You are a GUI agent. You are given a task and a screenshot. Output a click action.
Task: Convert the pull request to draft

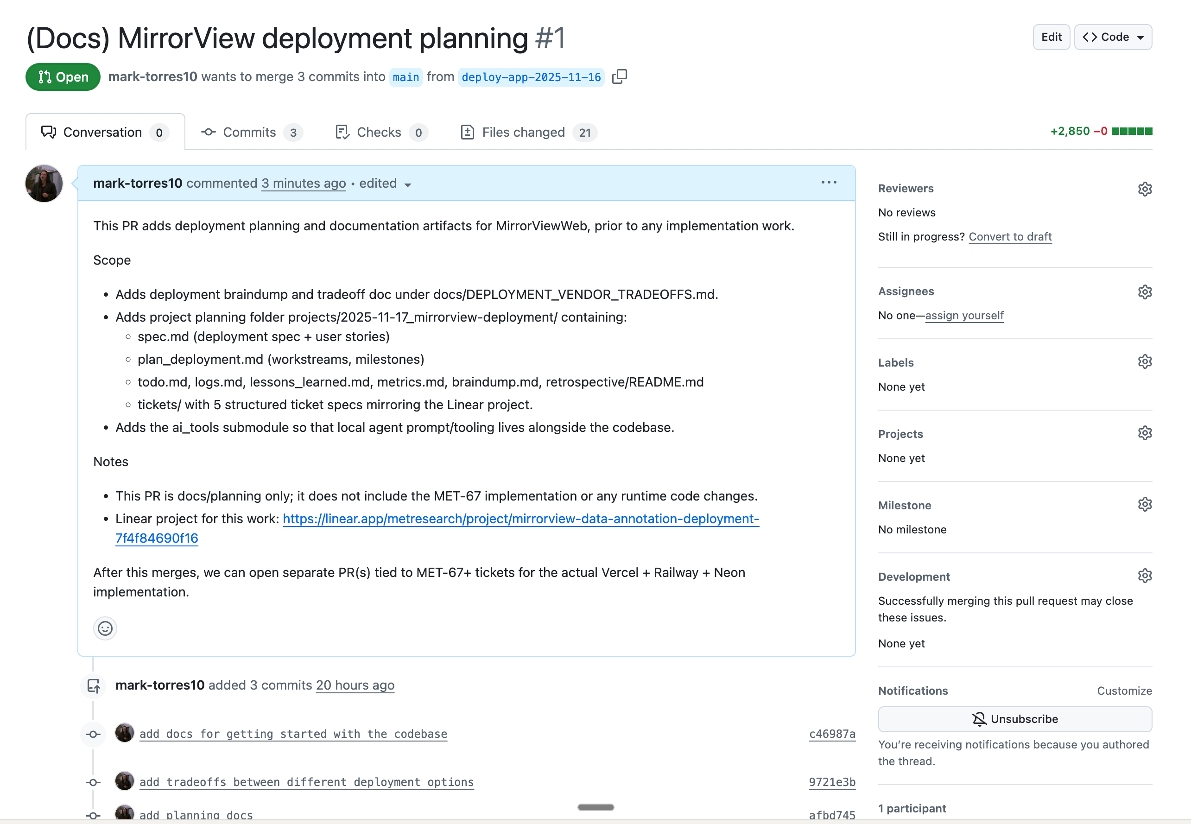(1010, 236)
